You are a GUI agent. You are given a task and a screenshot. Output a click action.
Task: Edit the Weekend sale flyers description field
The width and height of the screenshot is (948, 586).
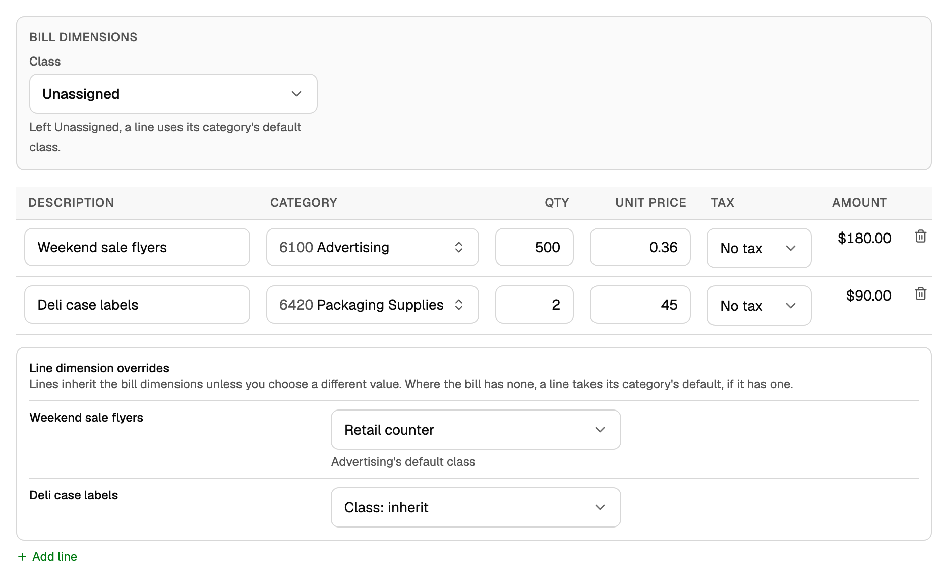[137, 247]
